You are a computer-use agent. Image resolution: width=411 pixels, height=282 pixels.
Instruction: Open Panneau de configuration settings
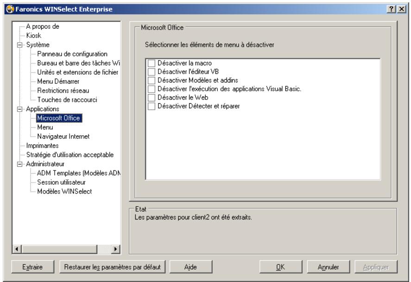point(72,54)
